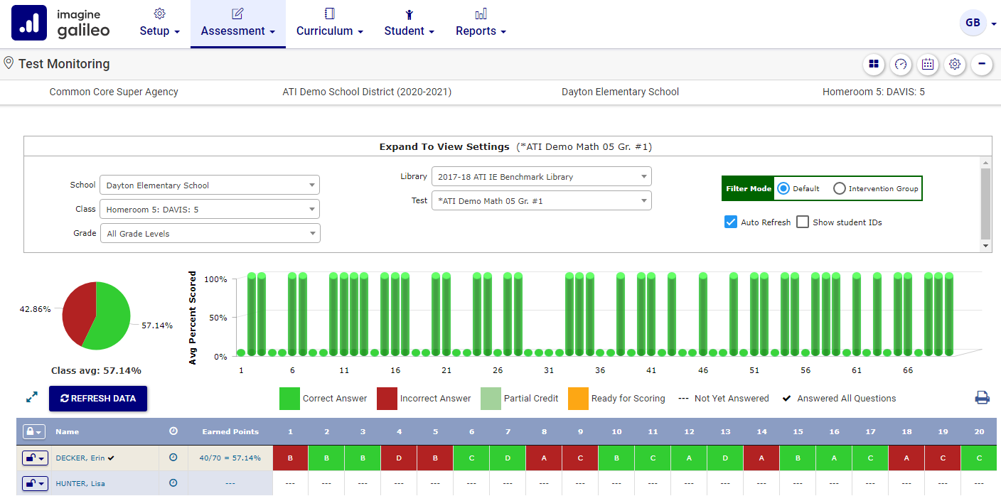Click the location pin beside Test Monitoring

pyautogui.click(x=9, y=63)
